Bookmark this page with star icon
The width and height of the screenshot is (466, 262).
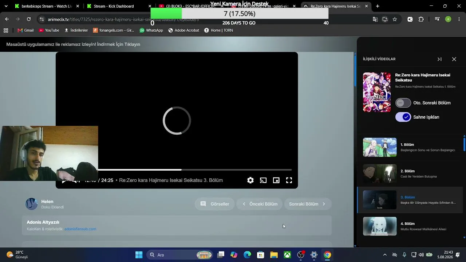pyautogui.click(x=395, y=19)
